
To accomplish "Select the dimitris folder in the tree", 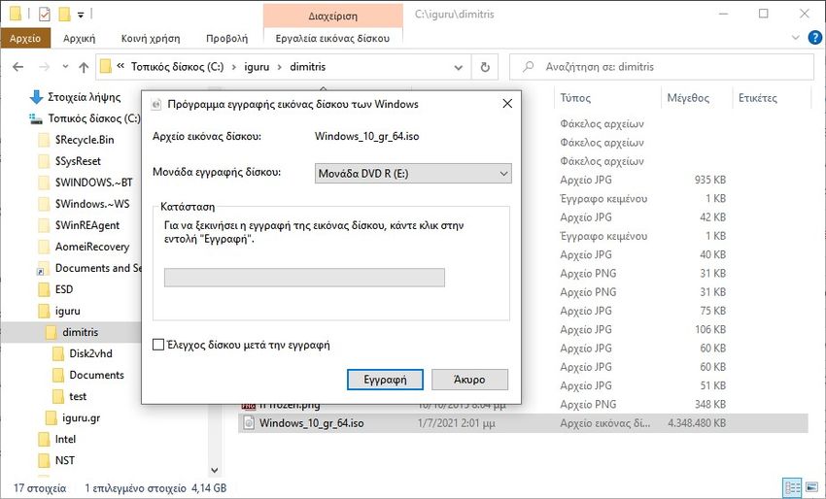I will point(80,332).
